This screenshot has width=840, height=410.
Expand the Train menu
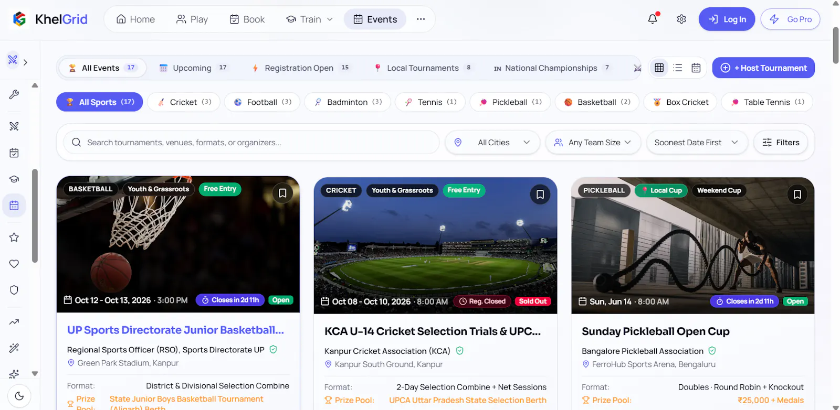pos(310,19)
